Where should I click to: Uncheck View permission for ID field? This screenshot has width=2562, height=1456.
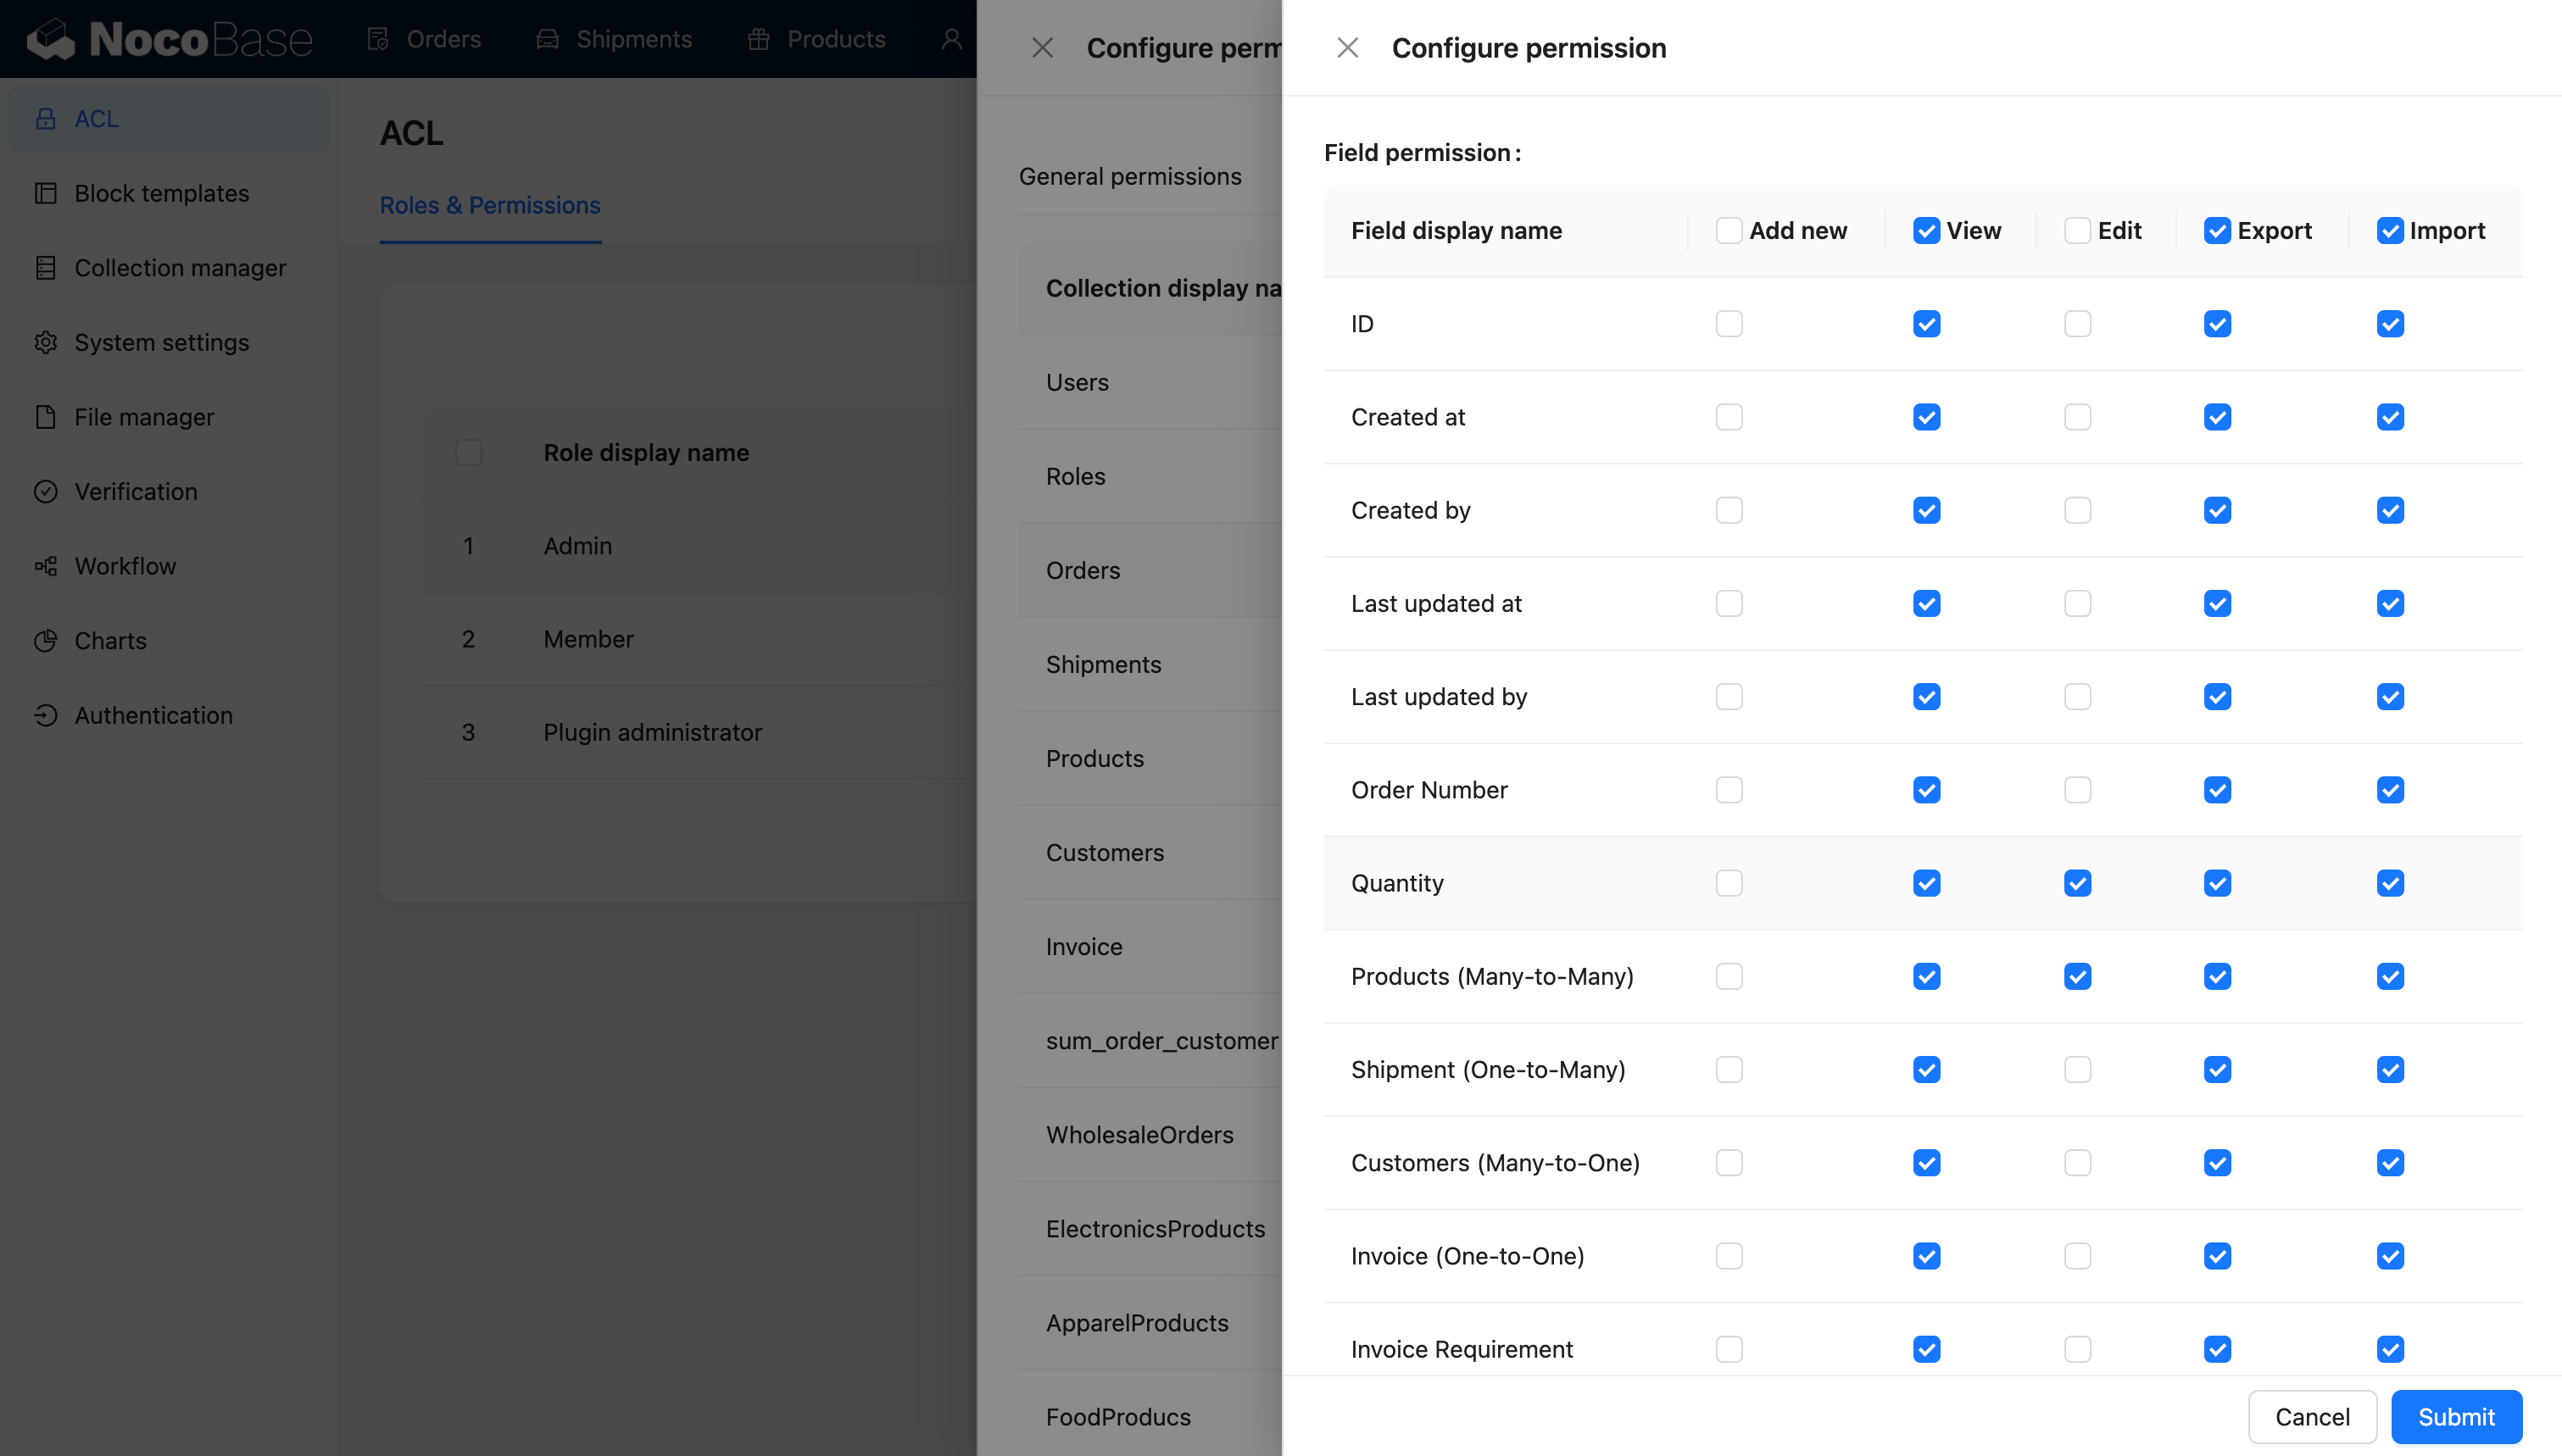tap(1926, 324)
